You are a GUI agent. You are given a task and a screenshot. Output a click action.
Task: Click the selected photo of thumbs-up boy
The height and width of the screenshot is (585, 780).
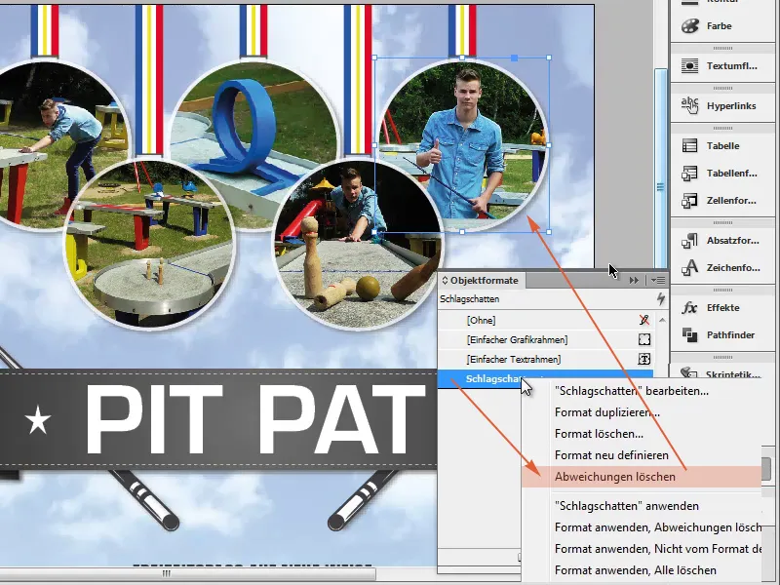tap(461, 144)
